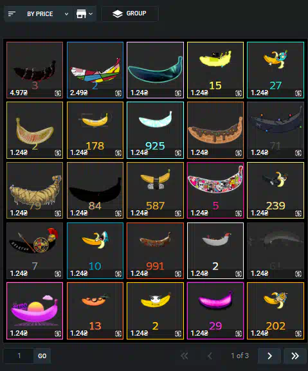Click Steam icon on the 202 banana

298,334
